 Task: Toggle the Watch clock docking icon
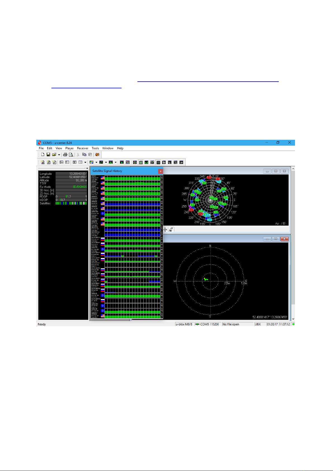175,162
